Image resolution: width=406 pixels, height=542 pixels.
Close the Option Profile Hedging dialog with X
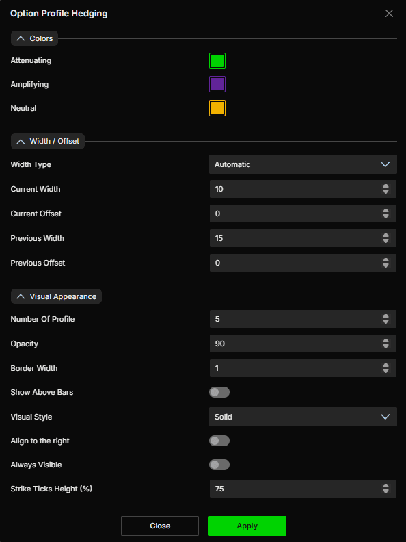[389, 14]
